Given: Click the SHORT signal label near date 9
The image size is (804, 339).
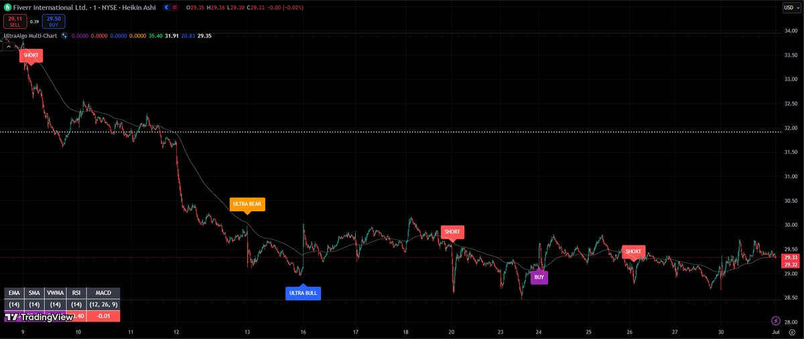Looking at the screenshot, I should click(x=30, y=55).
